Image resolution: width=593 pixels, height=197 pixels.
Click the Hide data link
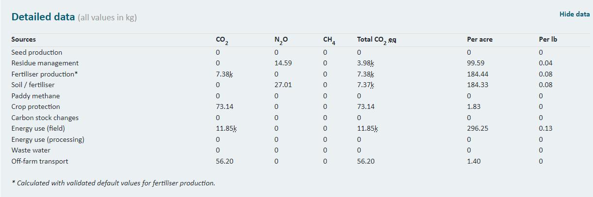[574, 14]
